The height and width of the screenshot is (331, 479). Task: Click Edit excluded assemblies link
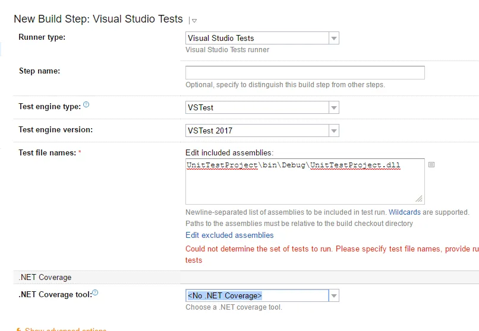coord(229,235)
